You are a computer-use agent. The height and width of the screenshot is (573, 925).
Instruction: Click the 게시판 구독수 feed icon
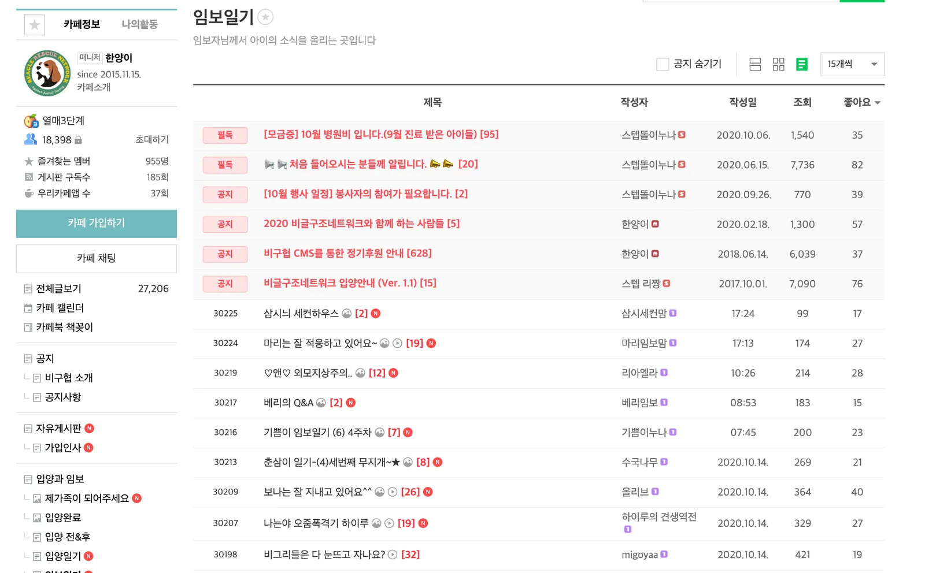(x=29, y=177)
